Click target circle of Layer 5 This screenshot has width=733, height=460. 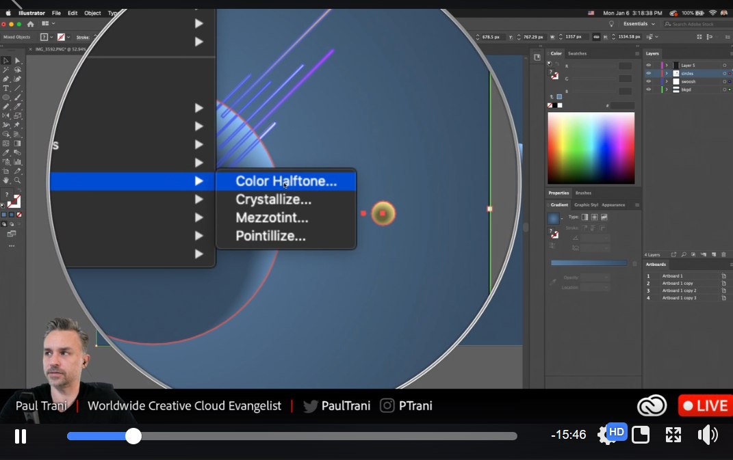[725, 66]
